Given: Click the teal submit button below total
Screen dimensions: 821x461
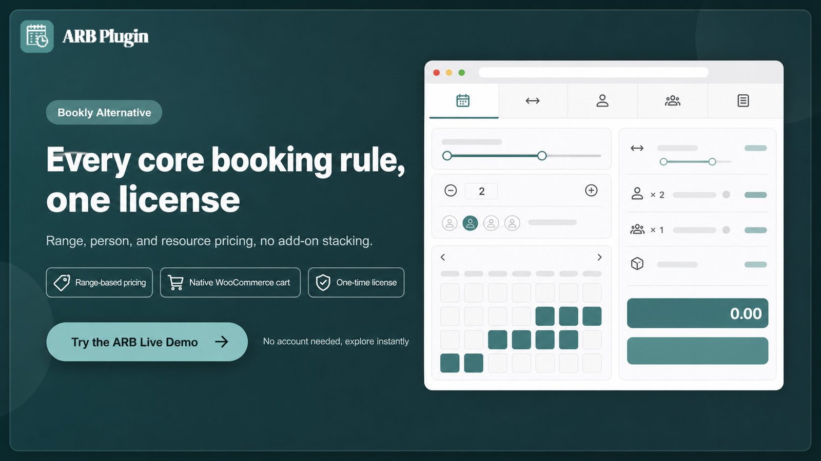Looking at the screenshot, I should (x=697, y=351).
